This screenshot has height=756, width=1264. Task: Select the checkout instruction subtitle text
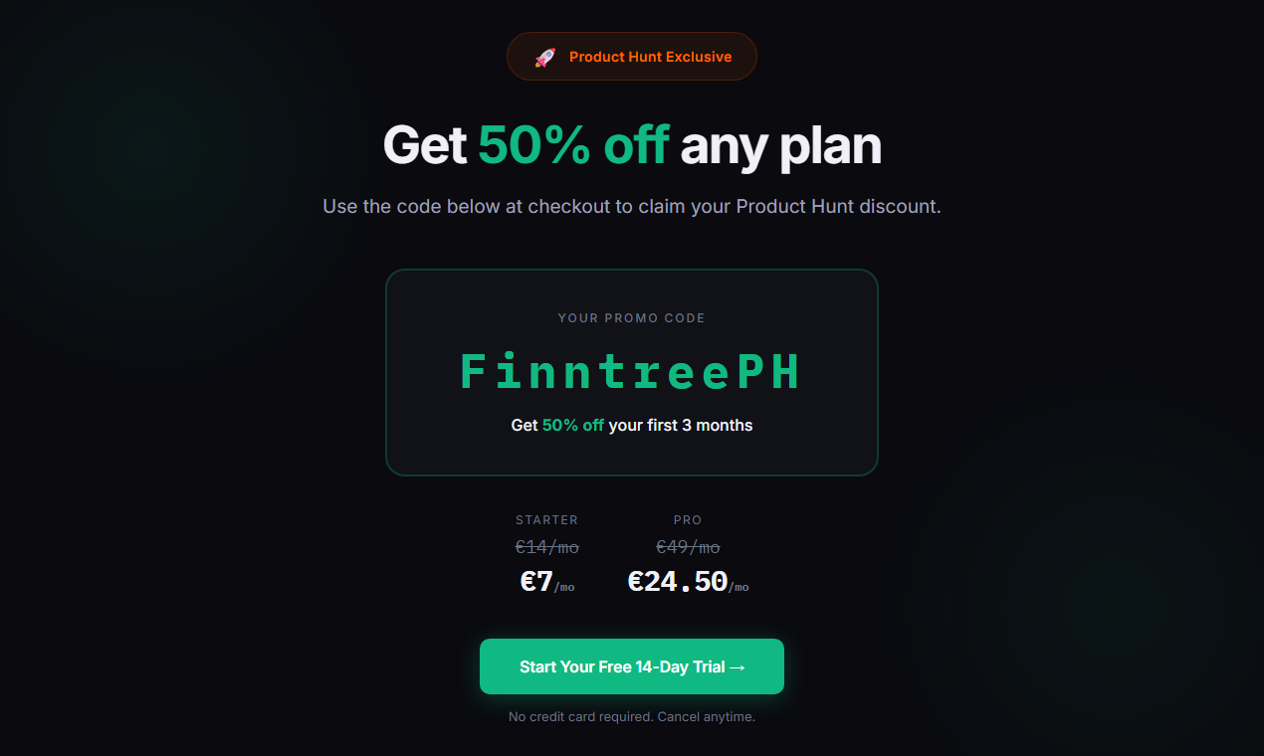(631, 206)
